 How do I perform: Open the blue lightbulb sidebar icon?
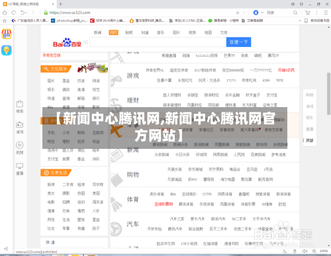7,50
